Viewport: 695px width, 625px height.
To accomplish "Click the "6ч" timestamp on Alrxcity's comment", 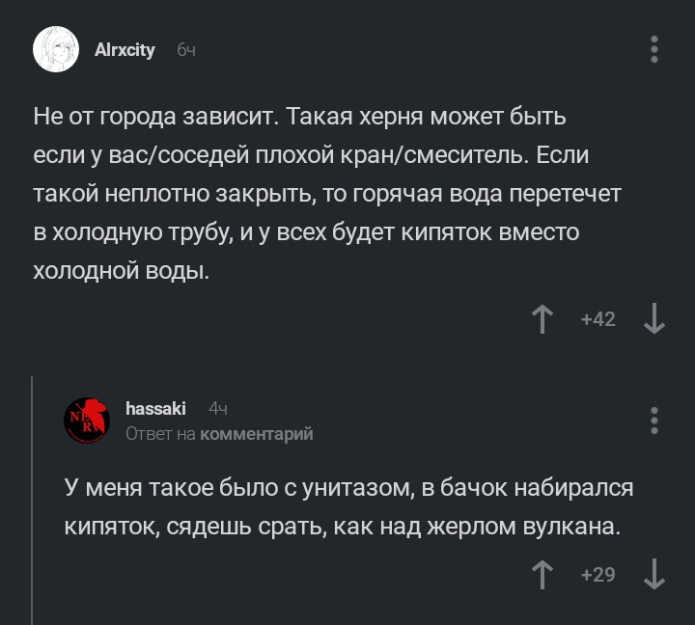I will point(186,50).
